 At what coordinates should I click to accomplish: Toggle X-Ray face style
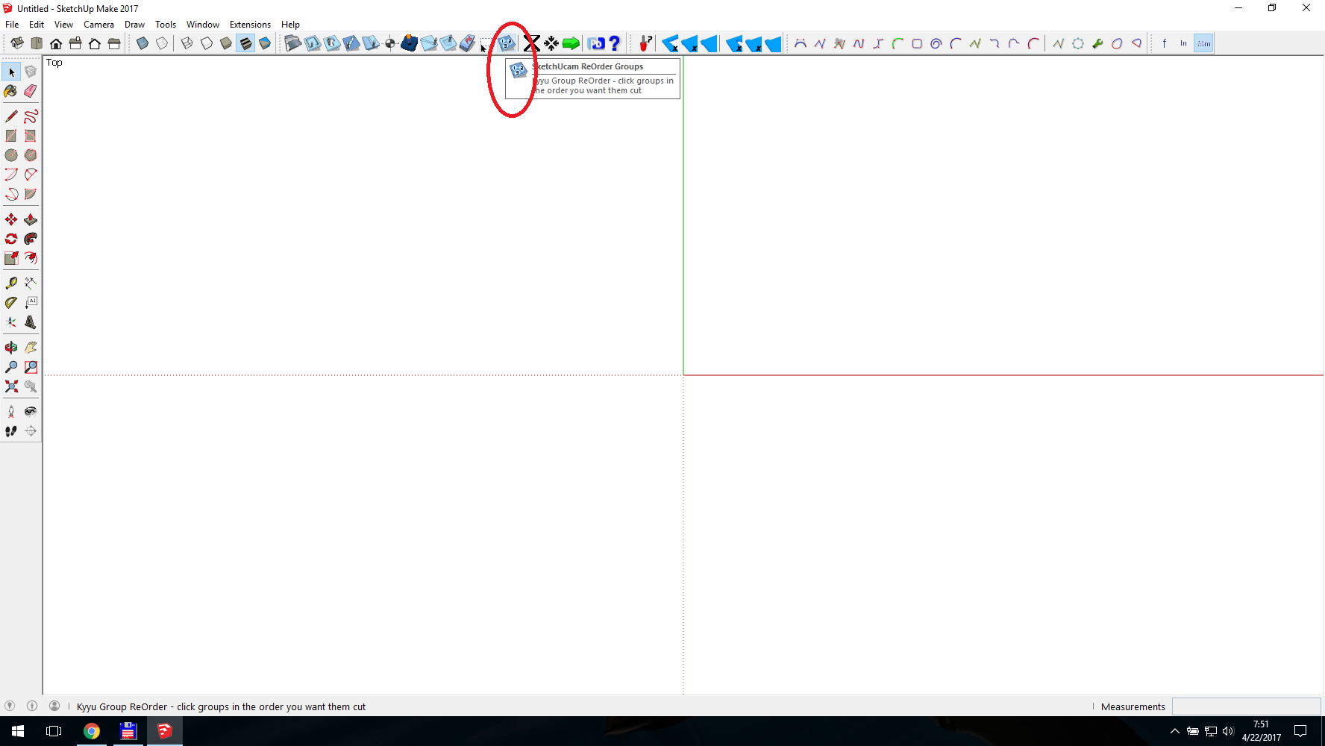[142, 43]
